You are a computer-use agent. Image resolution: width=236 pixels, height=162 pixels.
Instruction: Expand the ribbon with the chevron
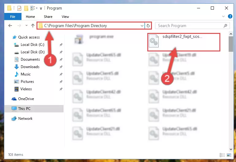click(223, 16)
